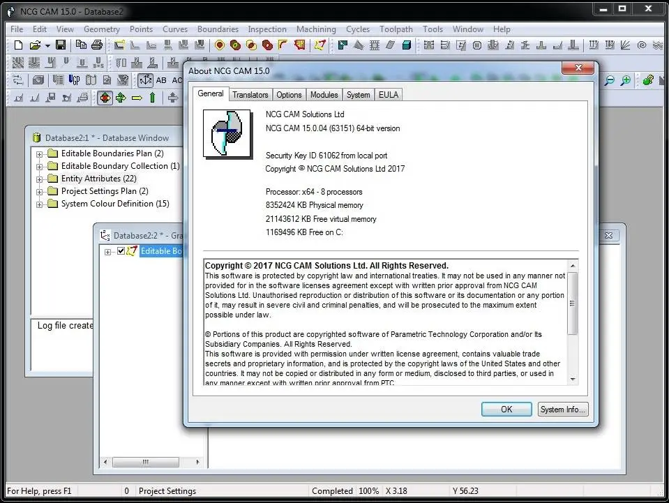This screenshot has height=503, width=669.
Task: Click the Completed status bar entry
Action: pos(332,491)
